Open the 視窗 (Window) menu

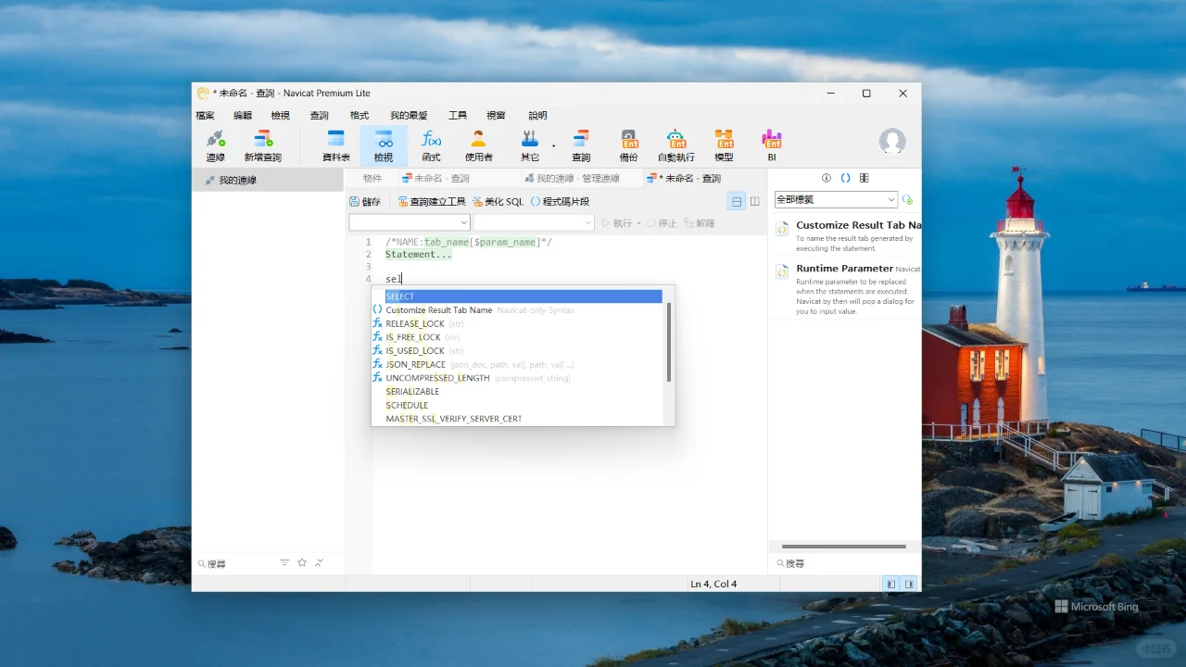point(496,115)
